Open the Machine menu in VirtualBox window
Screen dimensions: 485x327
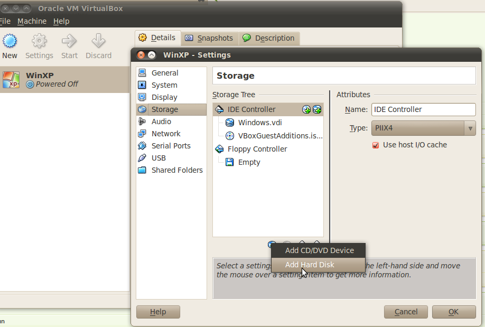point(32,21)
